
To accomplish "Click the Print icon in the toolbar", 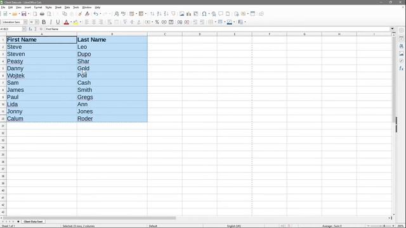I will click(x=42, y=14).
